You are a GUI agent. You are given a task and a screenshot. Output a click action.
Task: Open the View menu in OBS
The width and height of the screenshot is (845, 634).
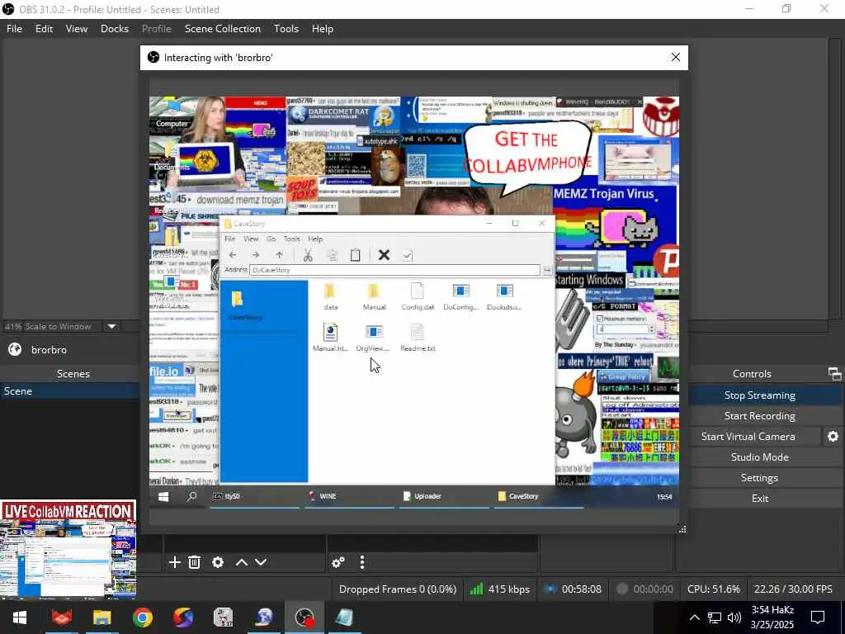click(x=77, y=29)
